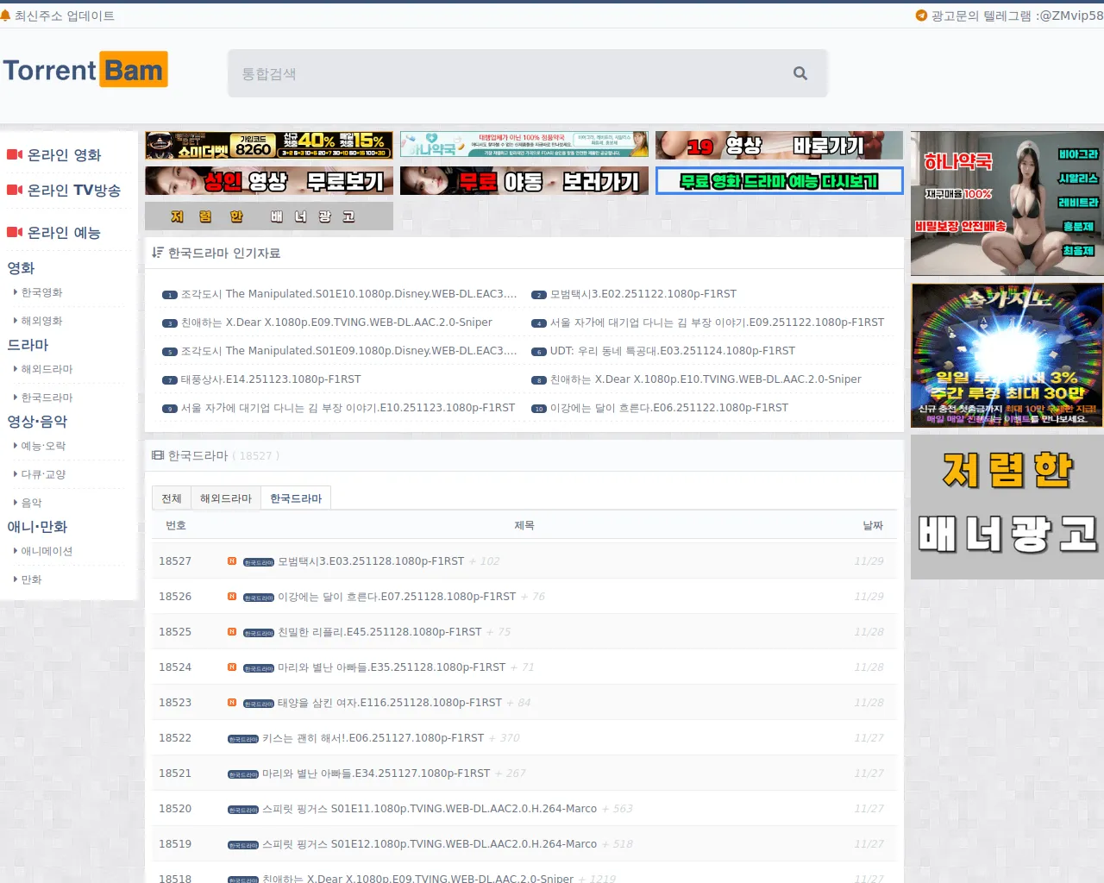Click the 제목 column header
The width and height of the screenshot is (1104, 883).
pyautogui.click(x=524, y=525)
